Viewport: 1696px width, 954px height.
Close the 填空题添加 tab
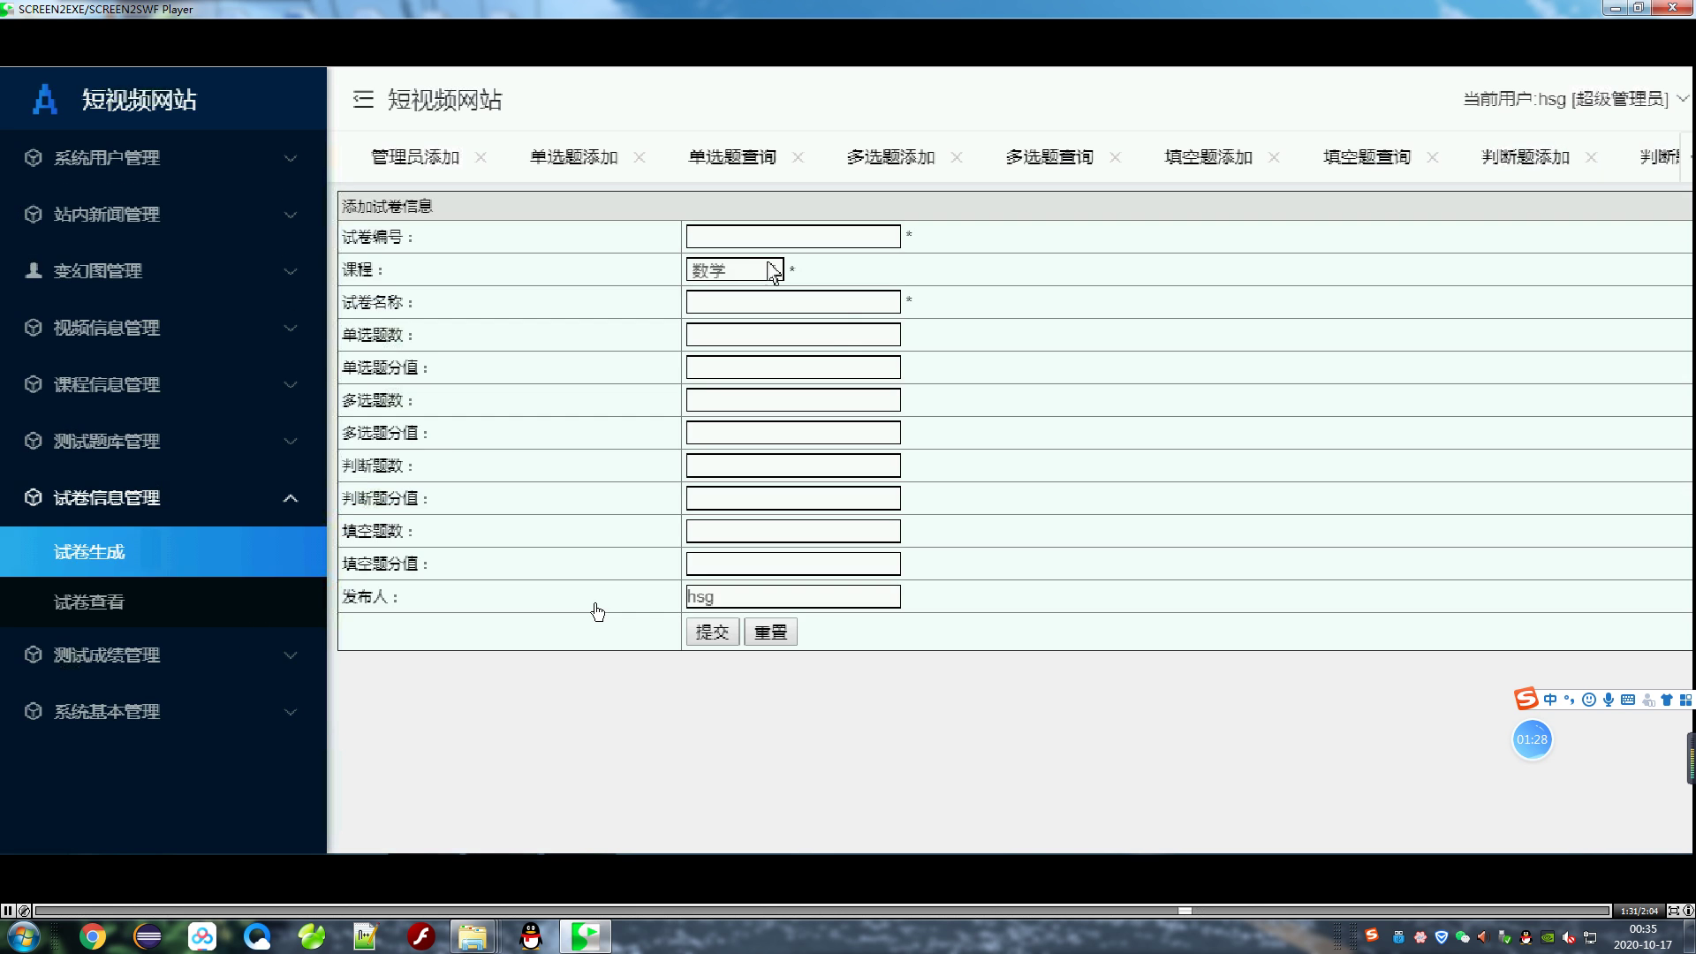click(1274, 157)
